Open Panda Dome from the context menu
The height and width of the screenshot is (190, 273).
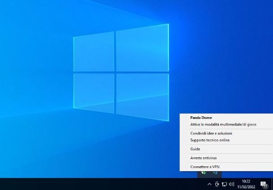point(226,118)
